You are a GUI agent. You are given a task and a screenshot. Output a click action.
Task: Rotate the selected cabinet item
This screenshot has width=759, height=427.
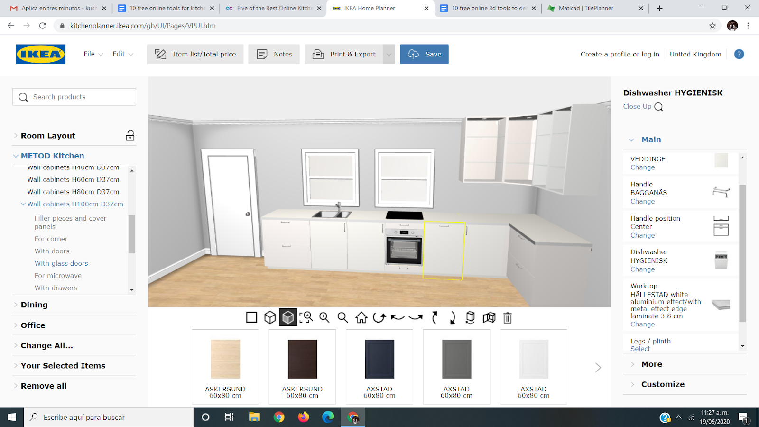point(470,317)
